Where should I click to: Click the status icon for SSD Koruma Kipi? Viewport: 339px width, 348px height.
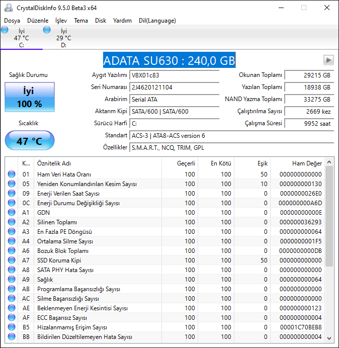12,260
